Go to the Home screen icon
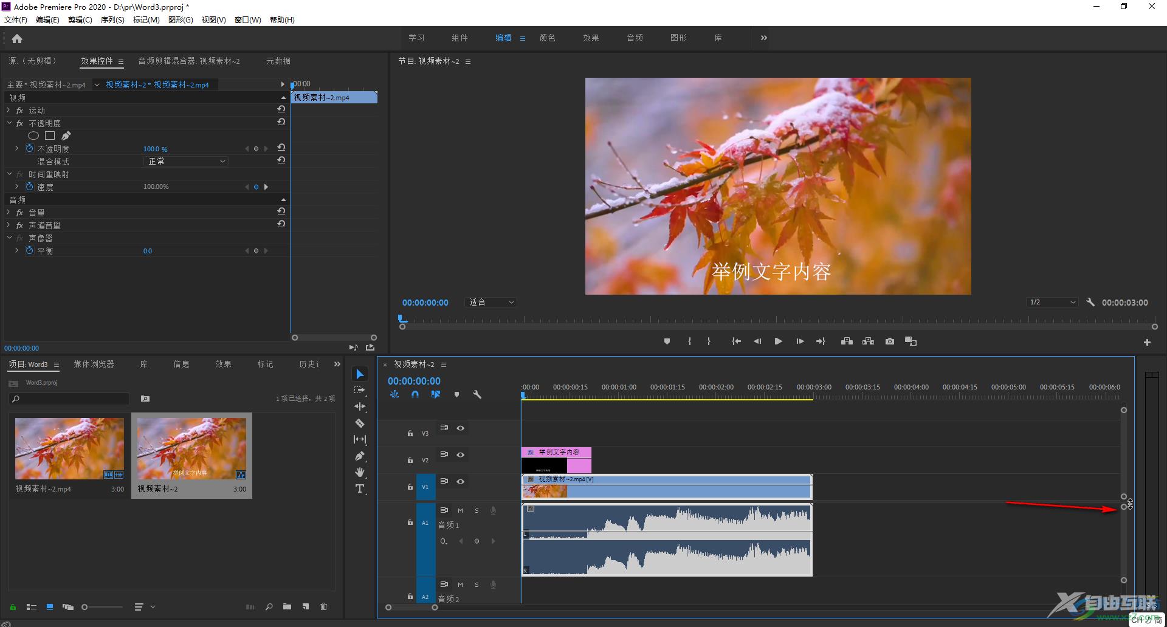The width and height of the screenshot is (1167, 627). 17,39
